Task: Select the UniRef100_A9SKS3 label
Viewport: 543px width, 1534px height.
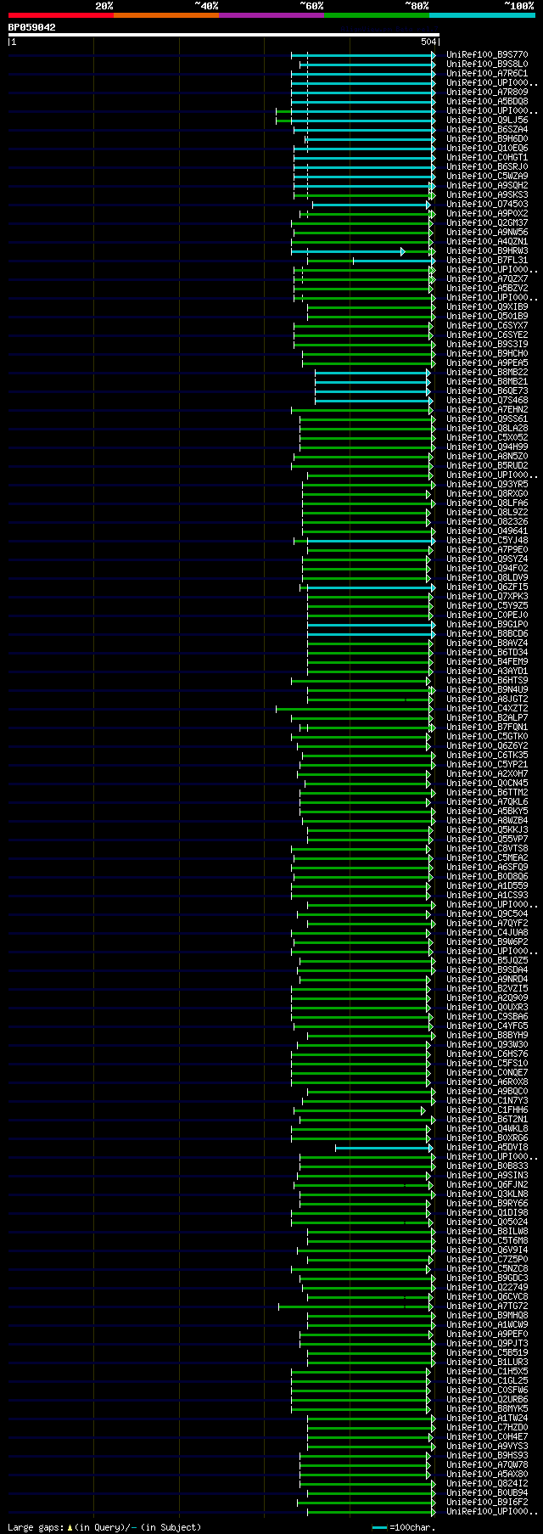Action: [488, 194]
